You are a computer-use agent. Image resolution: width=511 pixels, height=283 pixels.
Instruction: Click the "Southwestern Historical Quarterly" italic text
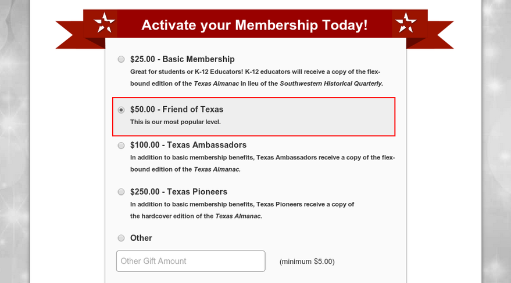point(331,84)
